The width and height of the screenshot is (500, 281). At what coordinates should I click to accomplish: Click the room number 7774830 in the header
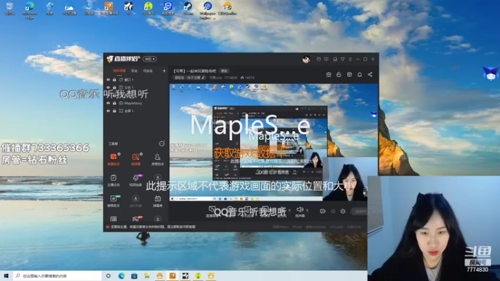231,77
